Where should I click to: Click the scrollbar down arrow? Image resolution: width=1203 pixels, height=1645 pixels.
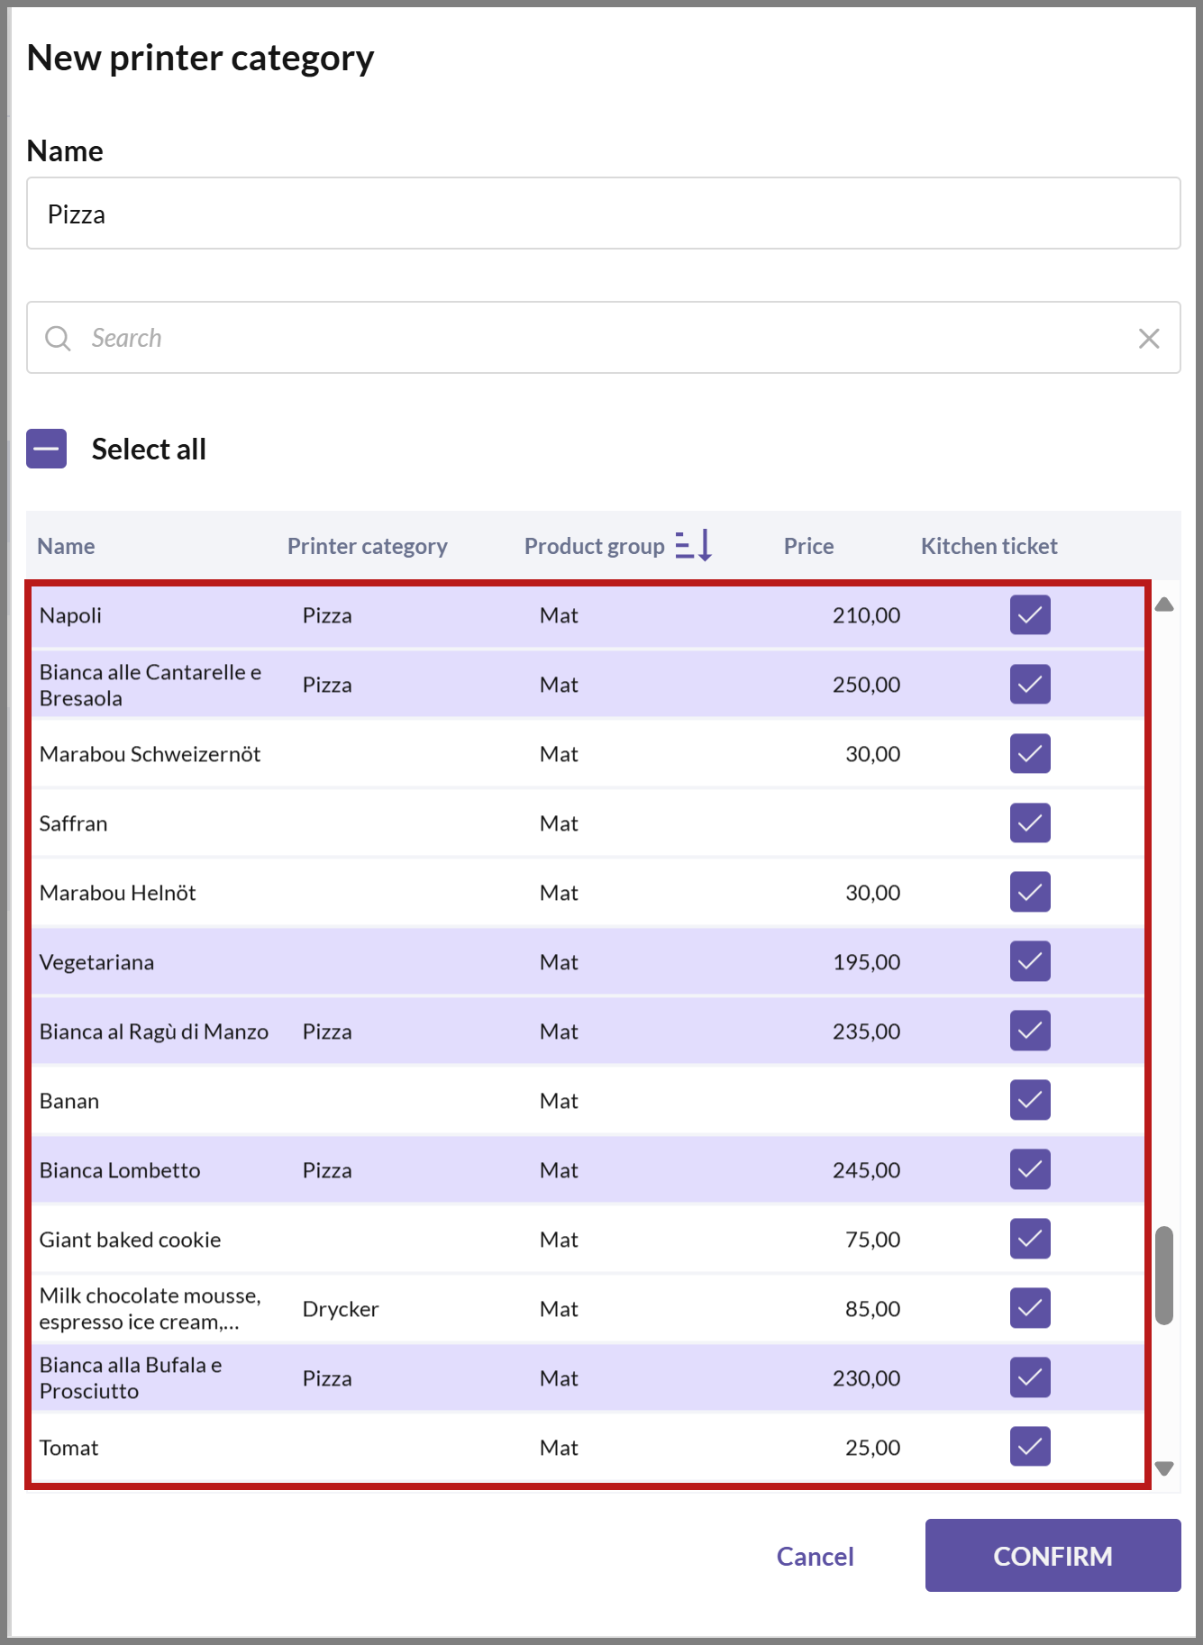click(1164, 1468)
